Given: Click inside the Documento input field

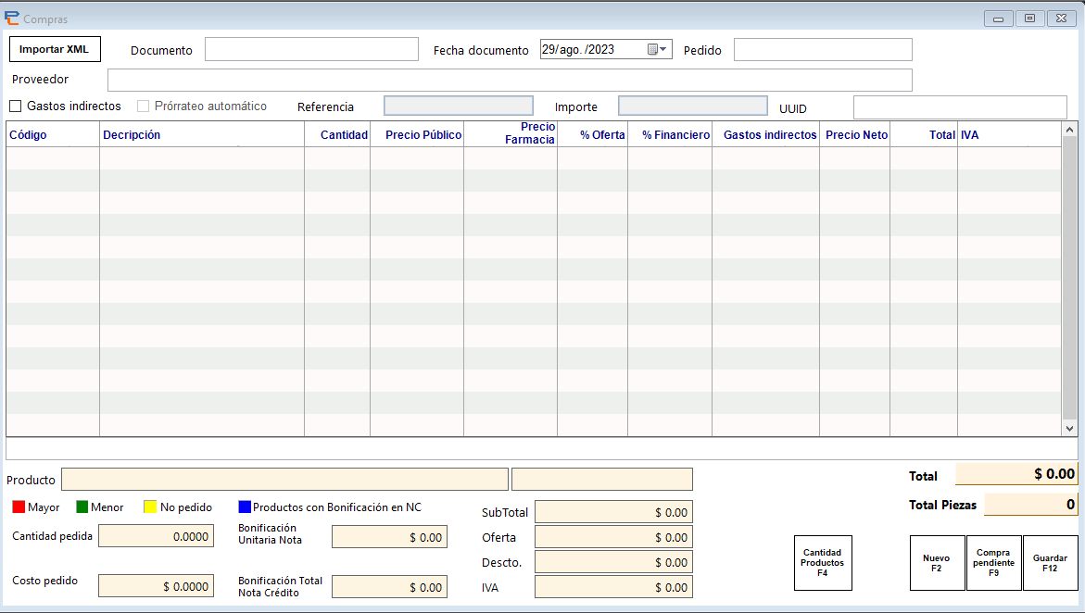Looking at the screenshot, I should (x=310, y=49).
